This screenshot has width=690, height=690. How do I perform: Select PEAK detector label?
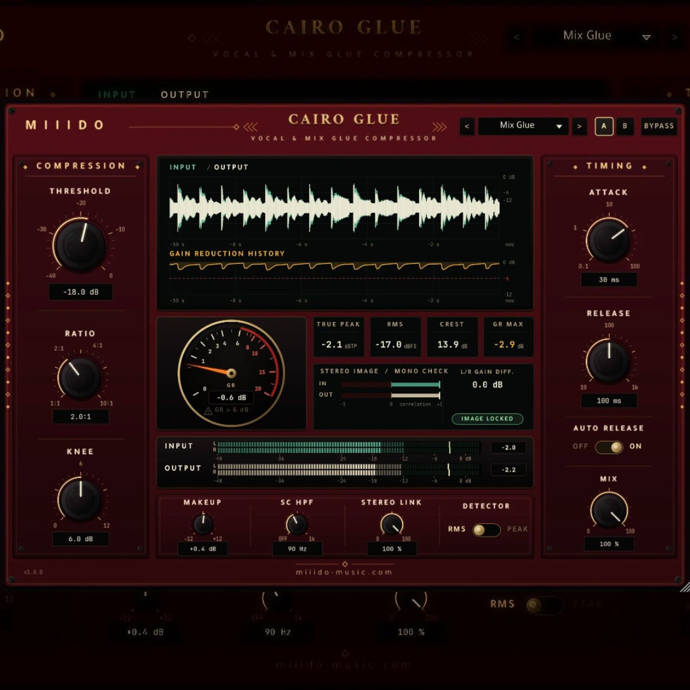point(517,529)
